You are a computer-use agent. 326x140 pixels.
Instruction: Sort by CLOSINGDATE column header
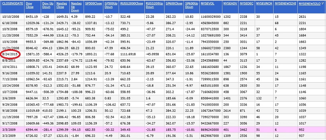(12, 3)
